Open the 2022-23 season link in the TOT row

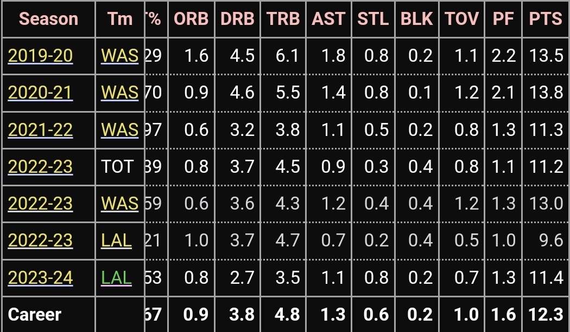(x=40, y=167)
